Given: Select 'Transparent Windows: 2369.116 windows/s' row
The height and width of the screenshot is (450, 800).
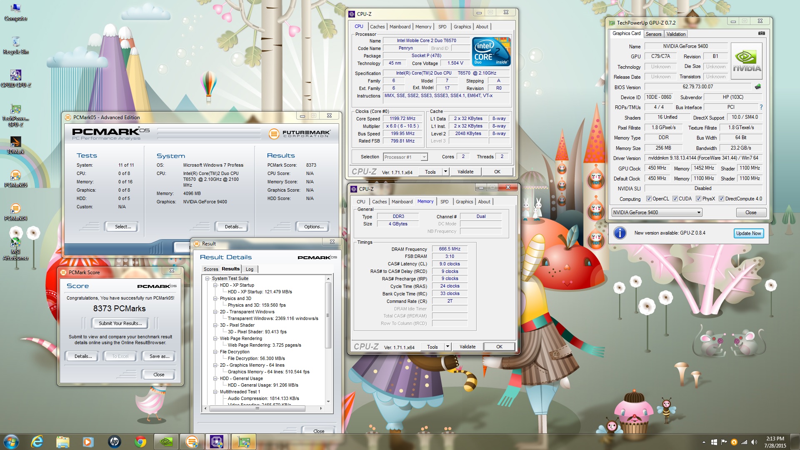Looking at the screenshot, I should tap(273, 318).
